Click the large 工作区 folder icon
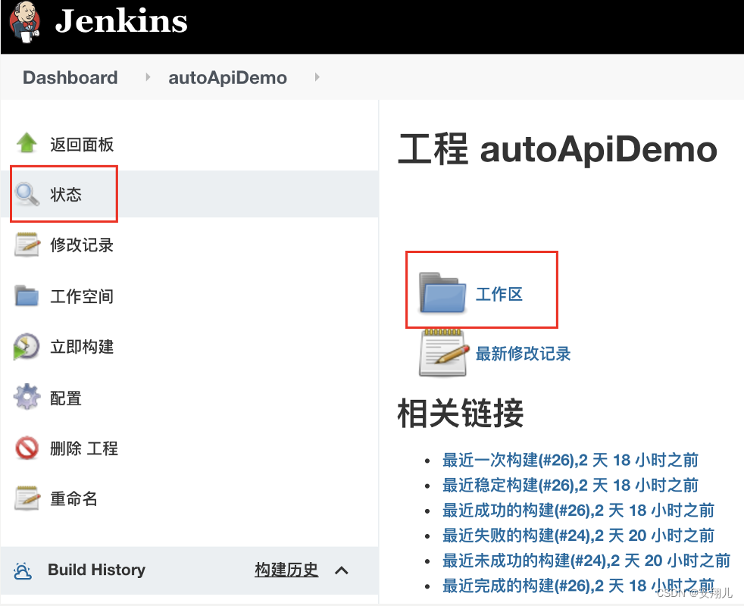 tap(442, 292)
